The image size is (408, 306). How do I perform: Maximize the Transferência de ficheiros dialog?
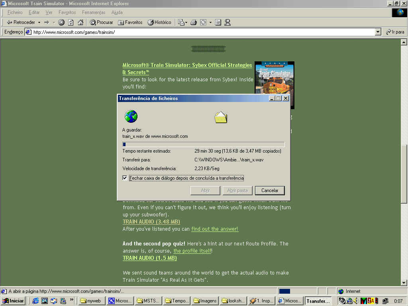(x=279, y=98)
